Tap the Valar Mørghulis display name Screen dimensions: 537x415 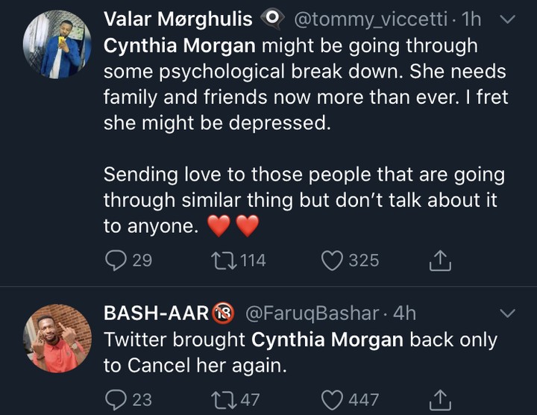pos(178,19)
